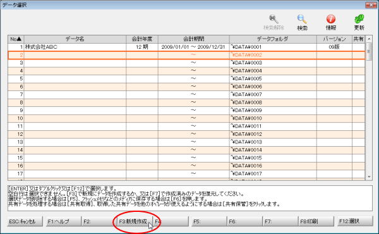Click the 会計期間 column header
The width and height of the screenshot is (379, 234).
point(194,39)
